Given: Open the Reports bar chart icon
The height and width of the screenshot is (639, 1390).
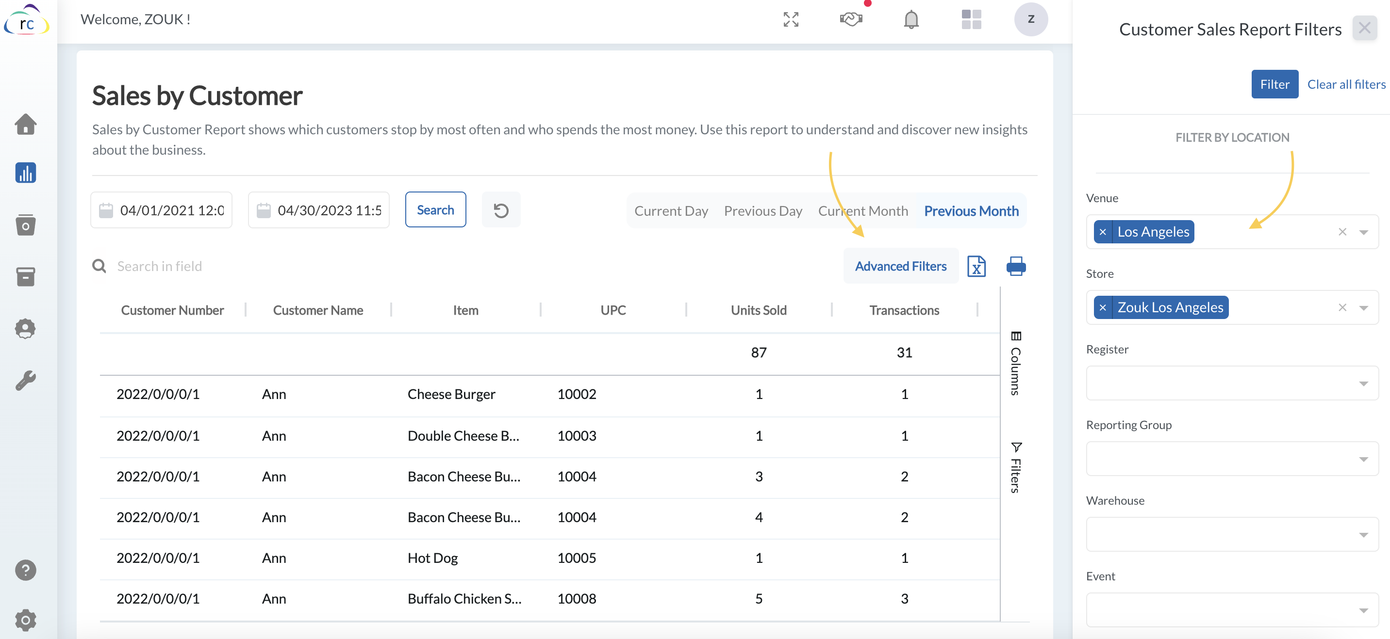Looking at the screenshot, I should tap(25, 173).
